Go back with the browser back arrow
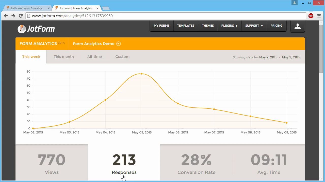 (6, 16)
